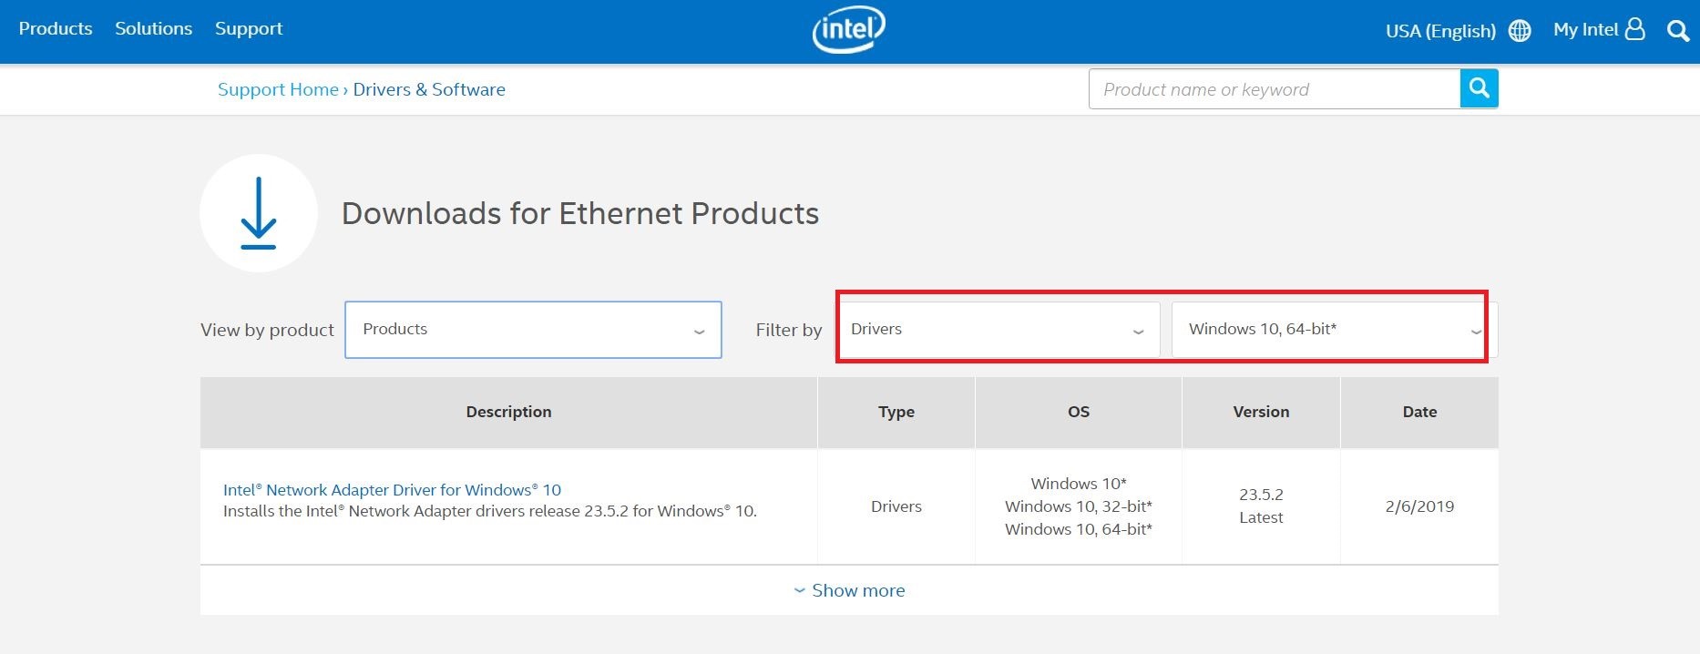The height and width of the screenshot is (654, 1700).
Task: Open the Support menu
Action: [x=249, y=28]
